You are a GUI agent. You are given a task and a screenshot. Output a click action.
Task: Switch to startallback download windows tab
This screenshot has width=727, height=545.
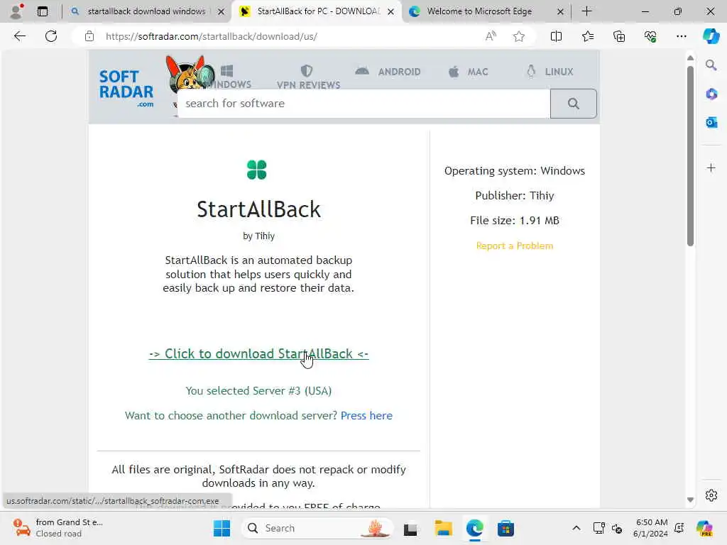click(x=146, y=11)
